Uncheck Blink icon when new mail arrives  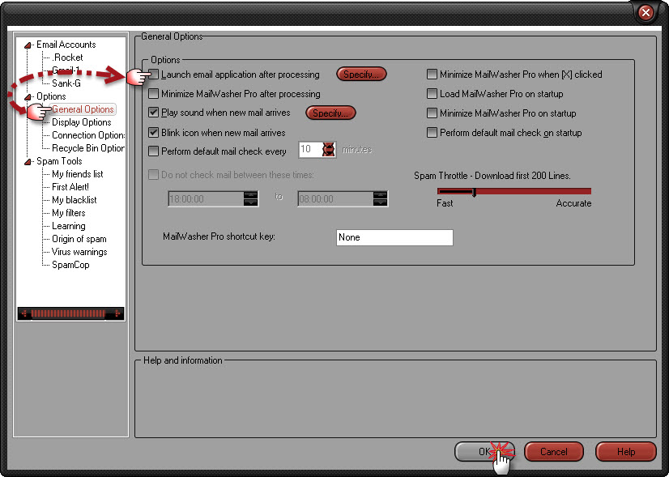154,133
